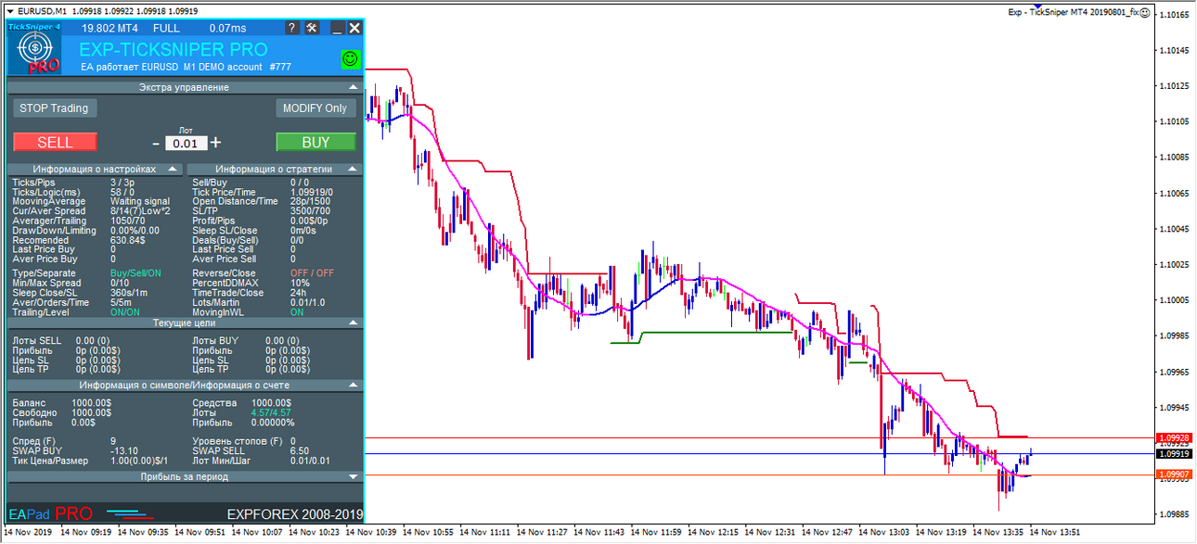Minimize the TickSniper panel
This screenshot has height=544, width=1197.
pos(338,28)
